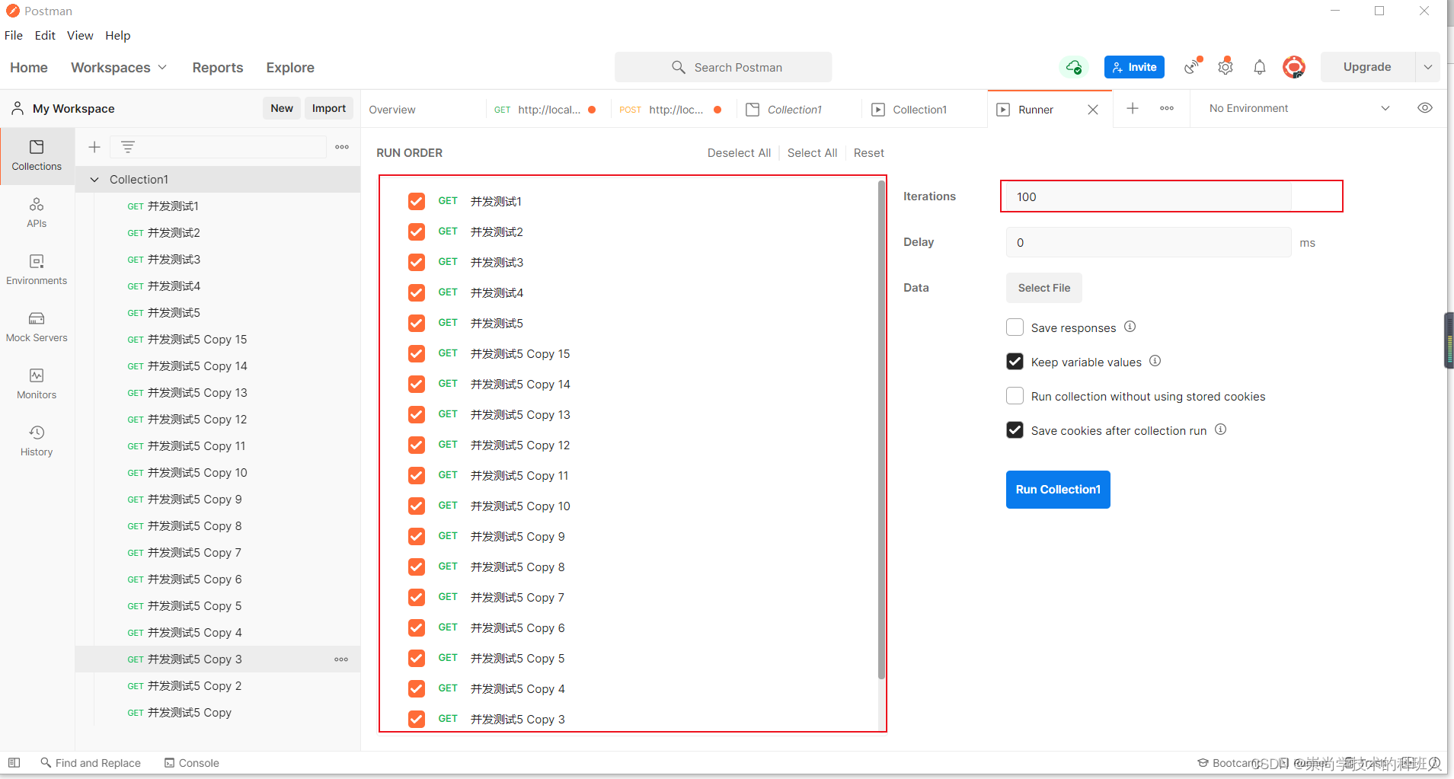Open tab options three-dots menu

[1167, 108]
